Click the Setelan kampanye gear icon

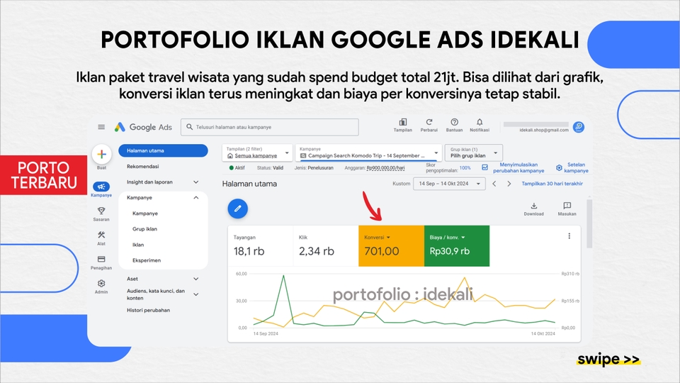559,167
